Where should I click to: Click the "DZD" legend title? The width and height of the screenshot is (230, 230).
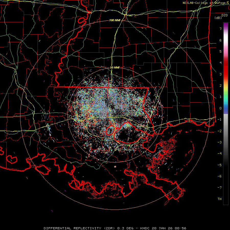(x=225, y=15)
